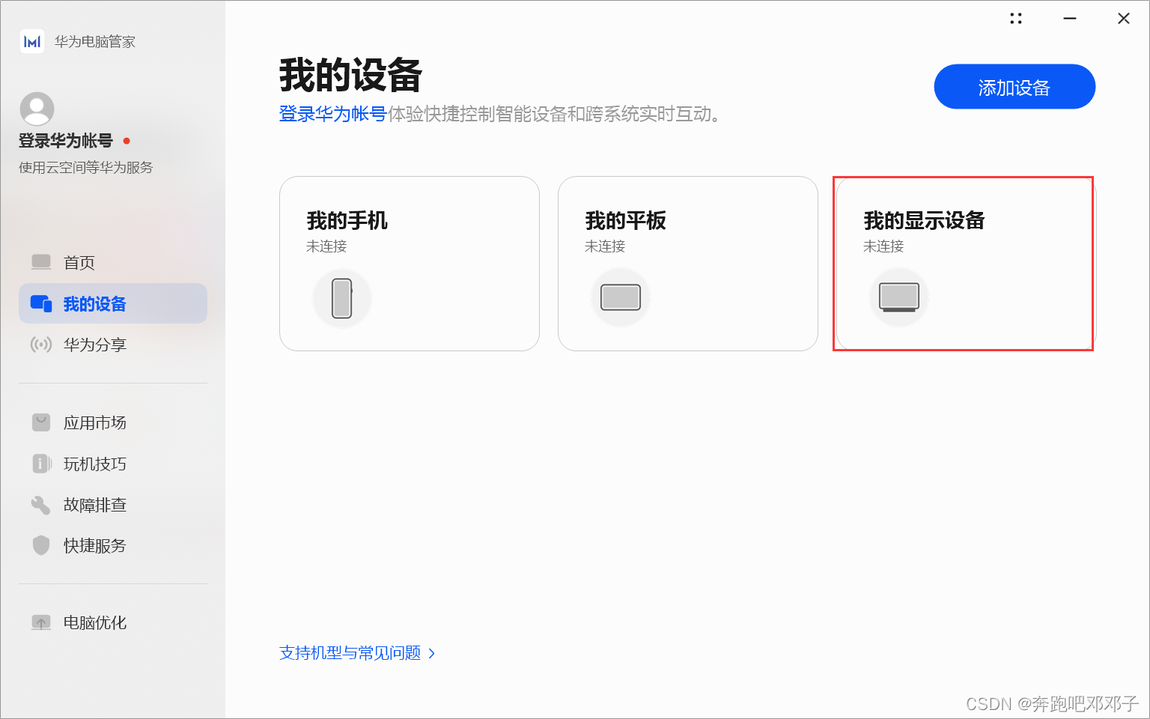Click the phone icon in 我的手机 card
The image size is (1150, 719).
coord(342,298)
